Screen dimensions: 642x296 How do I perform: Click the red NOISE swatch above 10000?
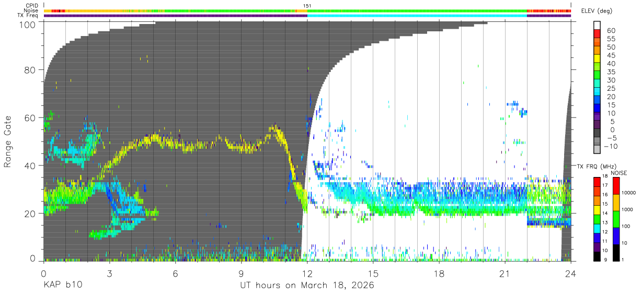(616, 185)
